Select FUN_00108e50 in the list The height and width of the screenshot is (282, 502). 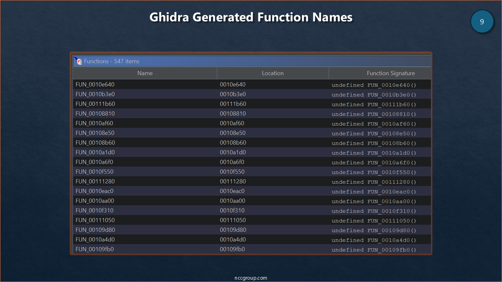point(95,133)
